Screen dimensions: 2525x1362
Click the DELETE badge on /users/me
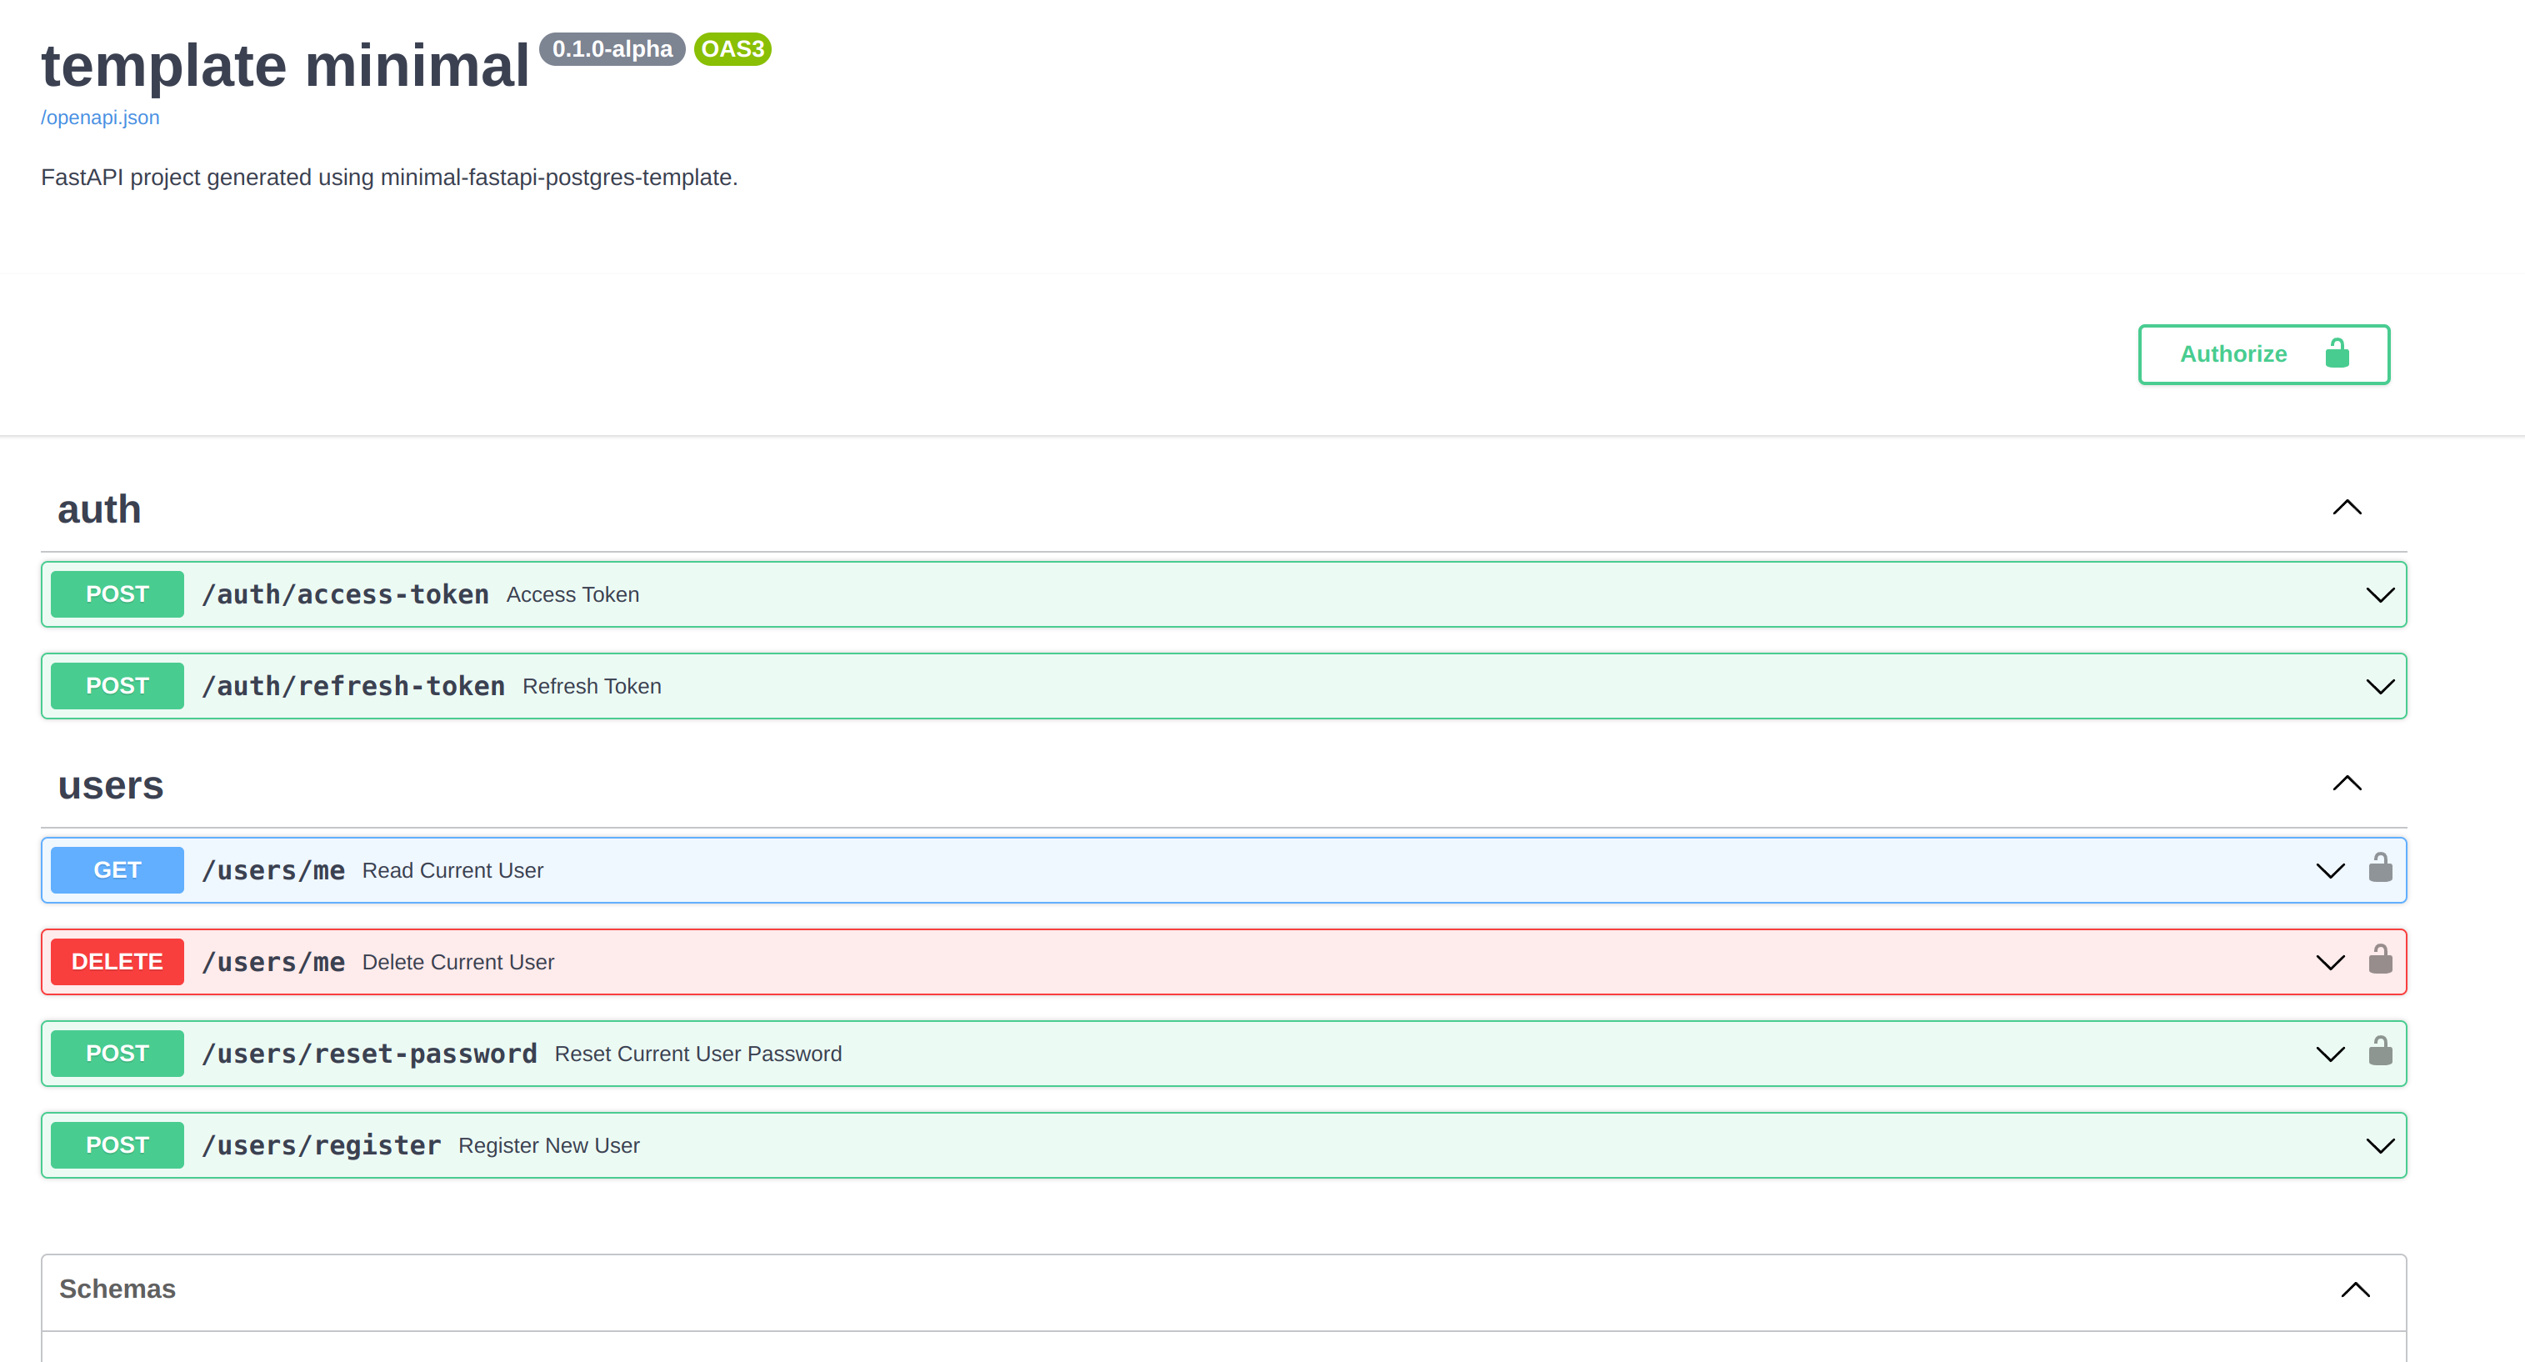pos(116,963)
